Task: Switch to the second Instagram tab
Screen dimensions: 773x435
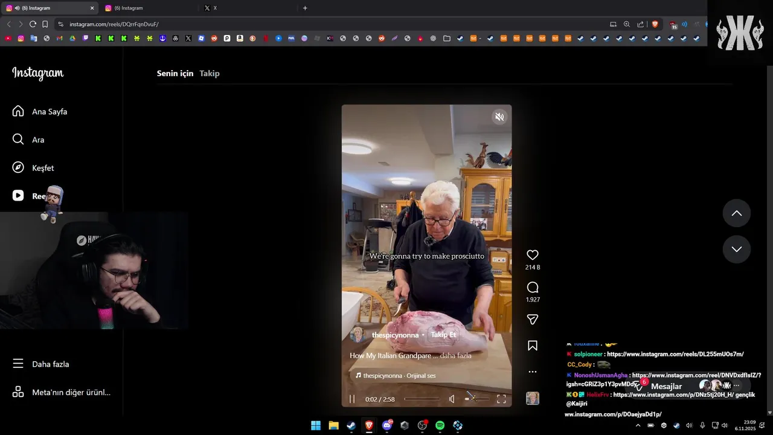Action: point(149,8)
